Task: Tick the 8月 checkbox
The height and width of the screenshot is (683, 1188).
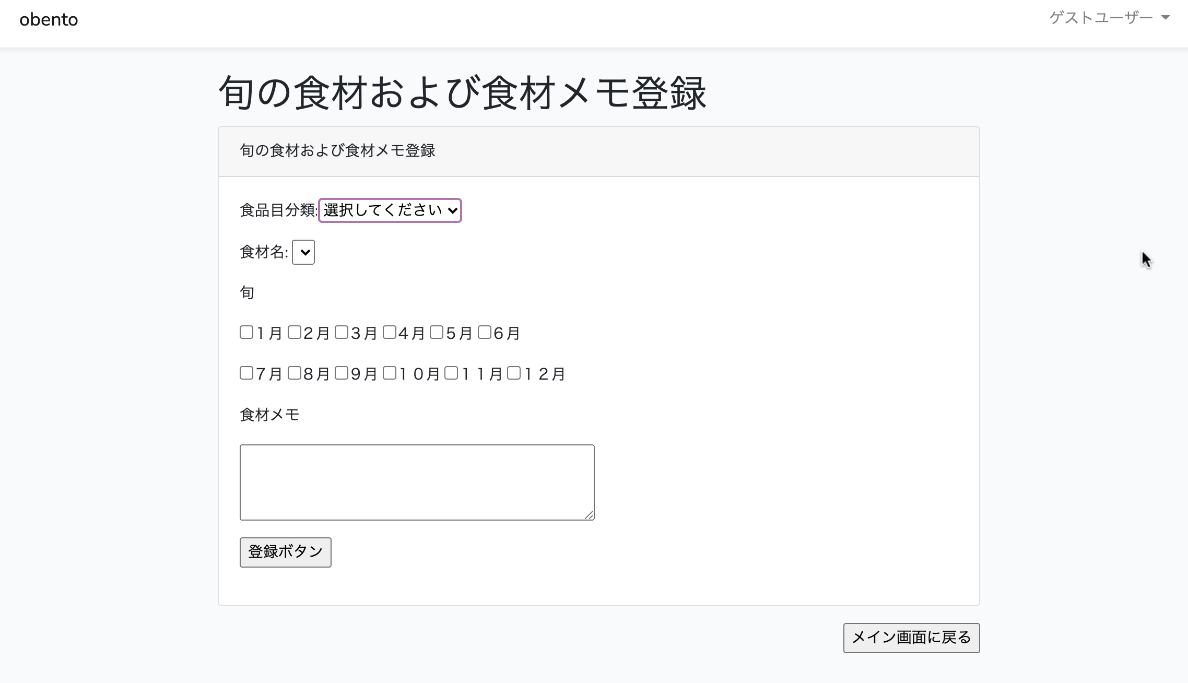Action: point(295,373)
